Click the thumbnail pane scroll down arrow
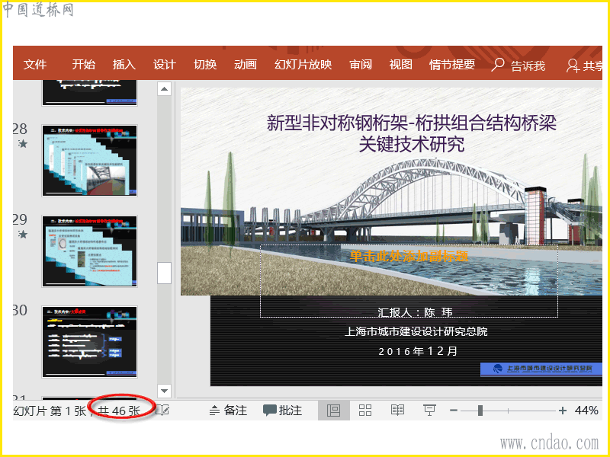Viewport: 610px width, 457px height. (164, 391)
